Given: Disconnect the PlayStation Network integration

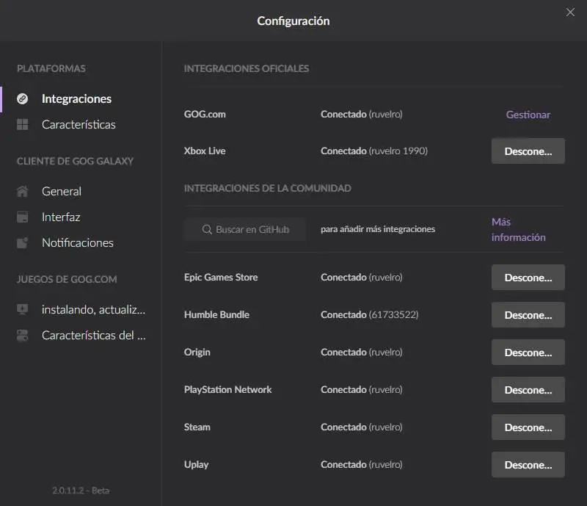Looking at the screenshot, I should click(528, 390).
